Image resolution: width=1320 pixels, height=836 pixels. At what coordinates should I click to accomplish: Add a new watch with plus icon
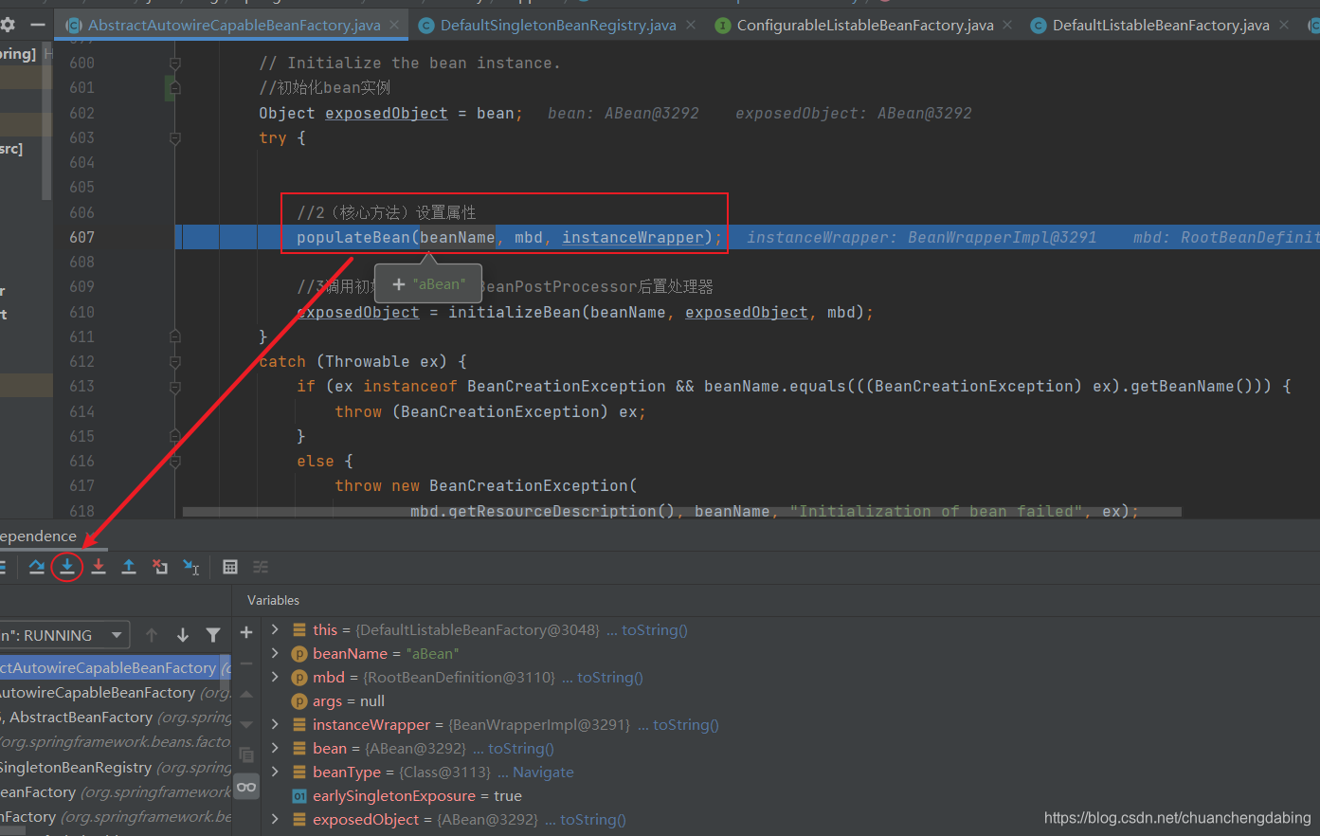246,632
